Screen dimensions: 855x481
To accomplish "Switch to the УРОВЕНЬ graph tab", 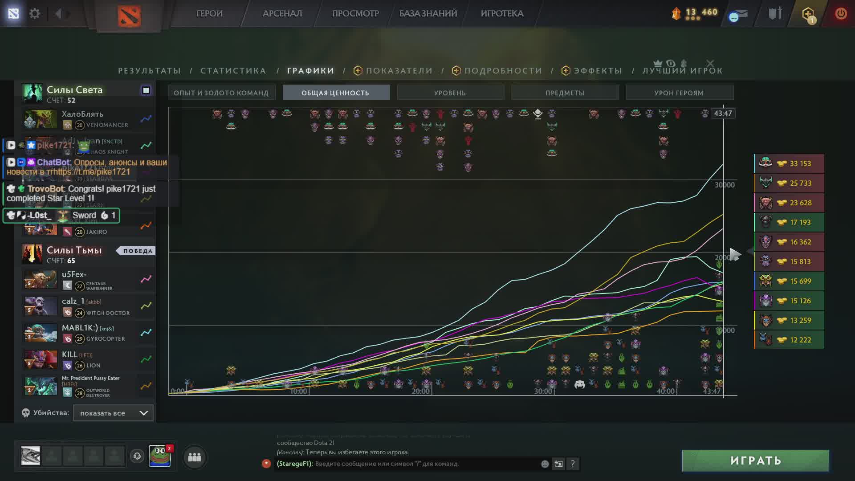I will (x=450, y=93).
